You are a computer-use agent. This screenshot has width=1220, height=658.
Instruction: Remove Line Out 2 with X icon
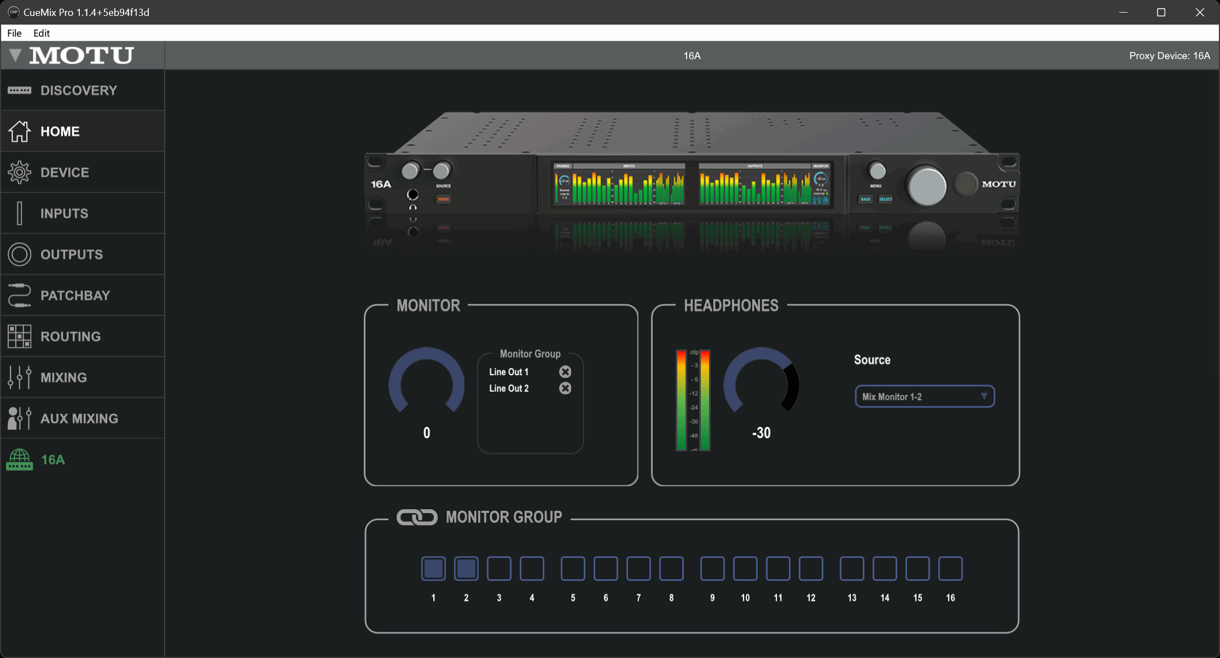tap(565, 388)
